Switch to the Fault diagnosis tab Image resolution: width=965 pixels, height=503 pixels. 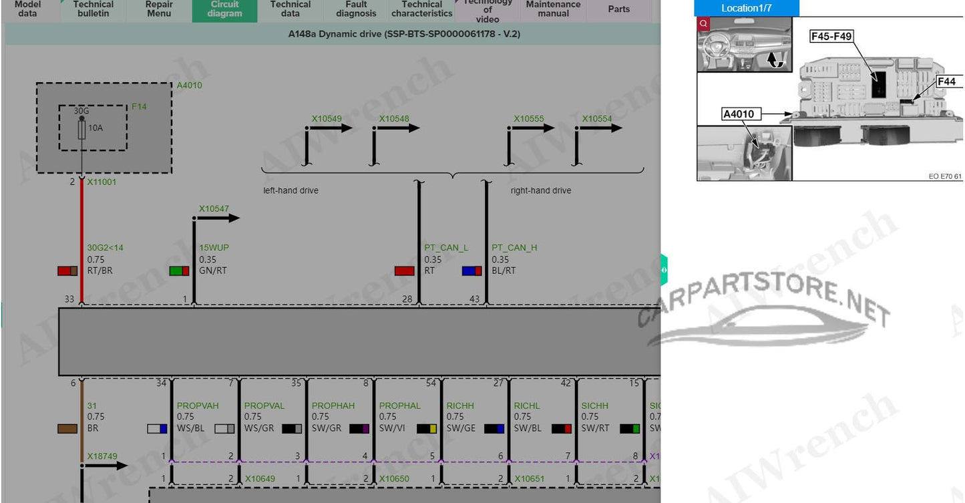(356, 9)
